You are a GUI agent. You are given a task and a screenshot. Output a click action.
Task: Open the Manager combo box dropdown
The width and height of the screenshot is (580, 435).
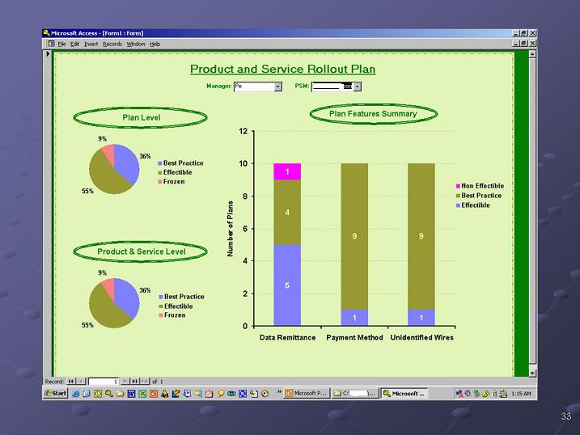click(277, 86)
